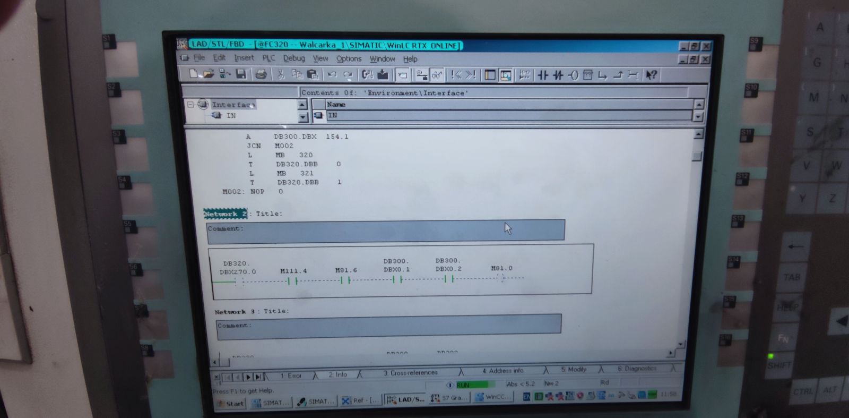Open the Window menu
The image size is (849, 418).
pos(382,59)
